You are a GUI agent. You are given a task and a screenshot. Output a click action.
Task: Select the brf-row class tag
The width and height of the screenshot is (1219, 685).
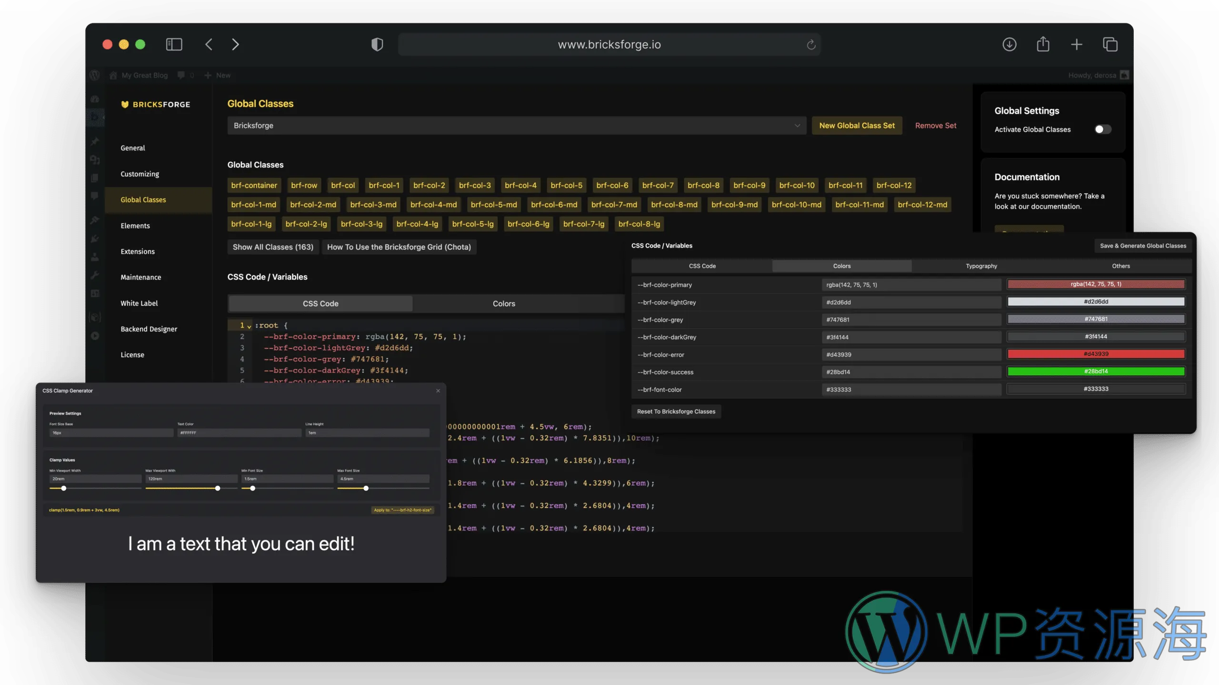pyautogui.click(x=304, y=186)
